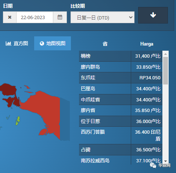The width and height of the screenshot is (176, 173).
Task: Click the date field showing 22-06-2023
Action: tap(35, 17)
